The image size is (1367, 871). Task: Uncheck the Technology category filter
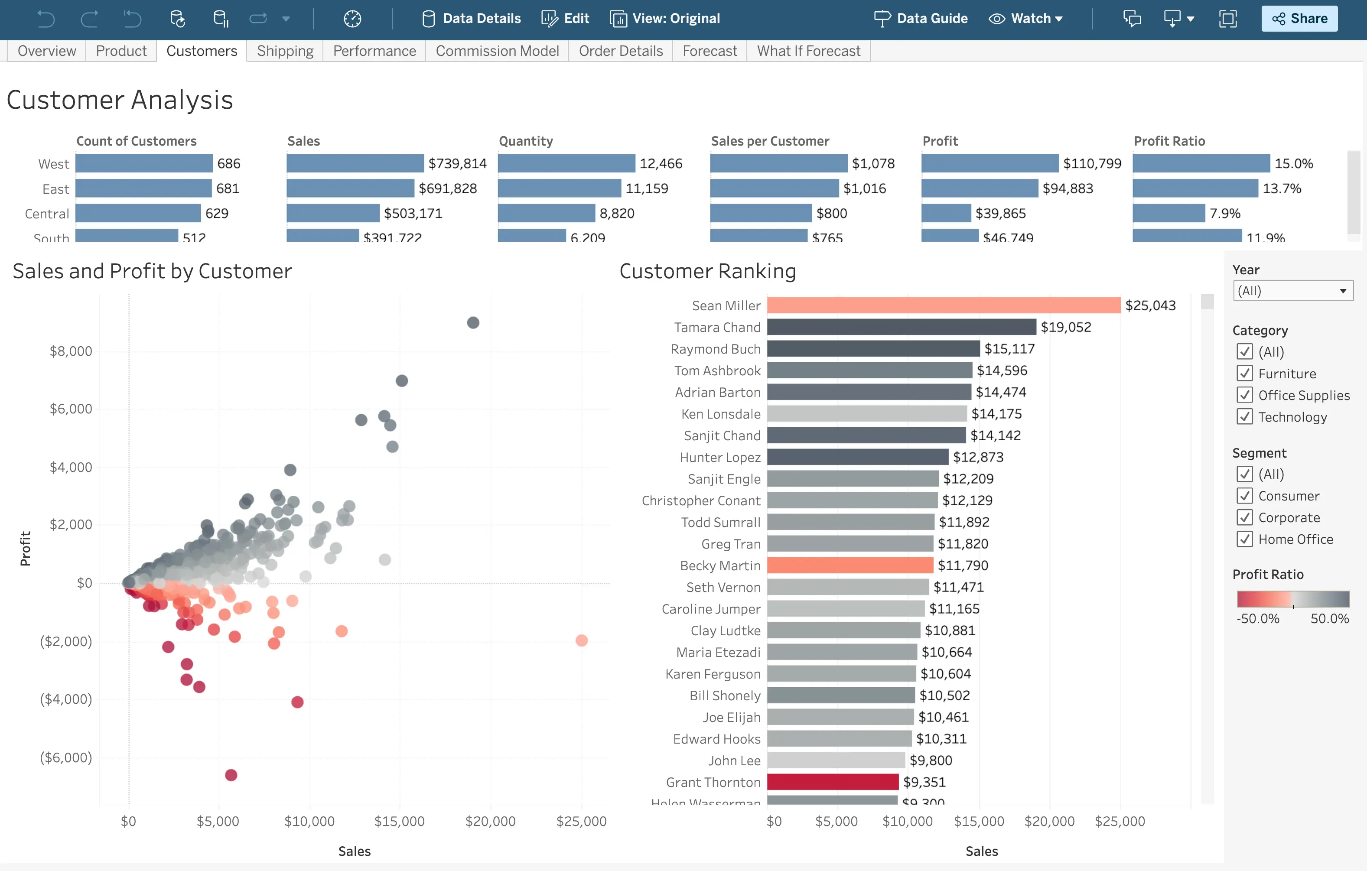(x=1244, y=416)
